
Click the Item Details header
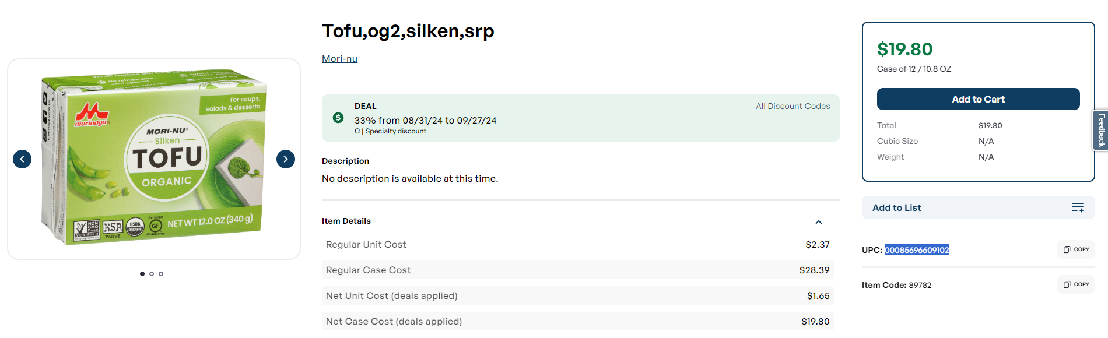point(346,221)
